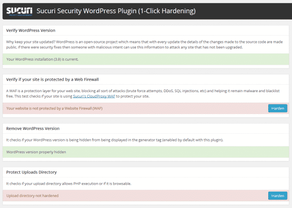Click Harden button for Upload directory
Viewport: 292px width, 208px height.
278,196
